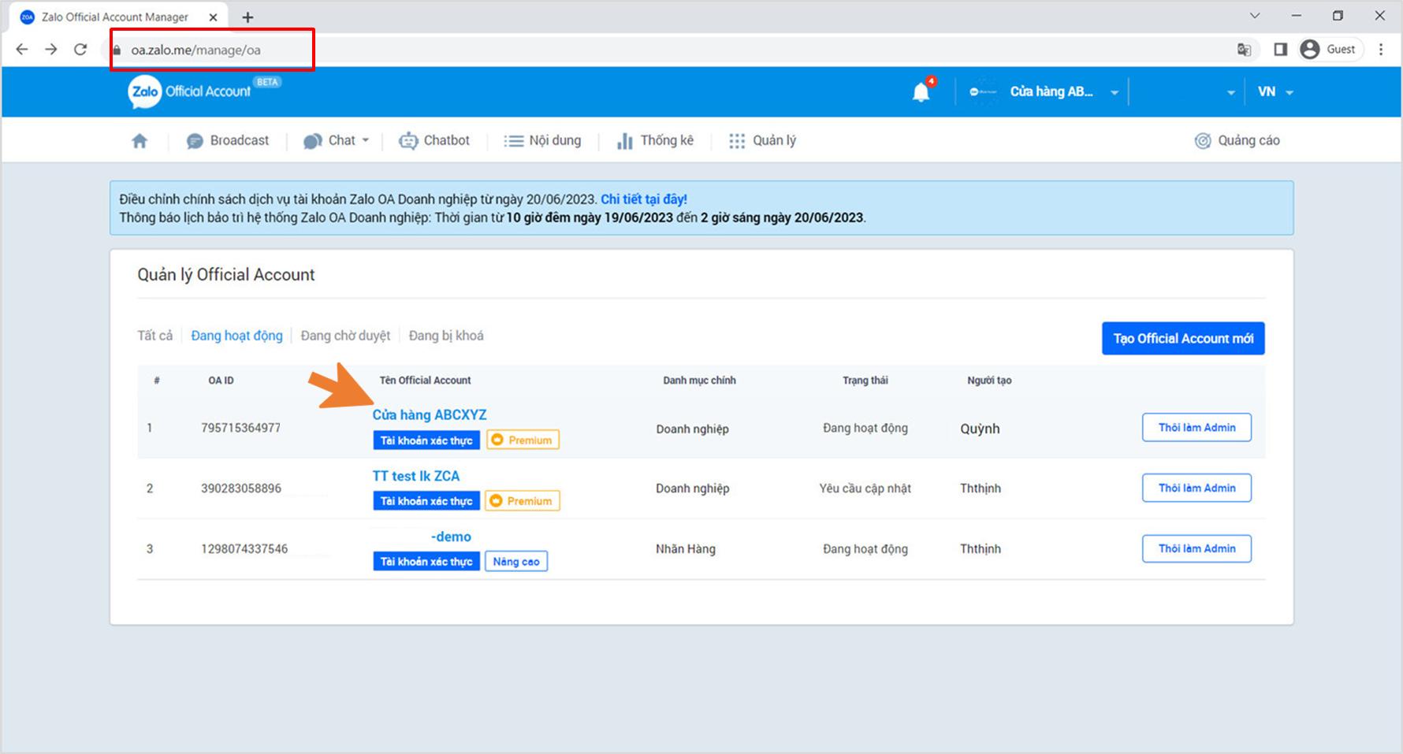Click Thôi làm Admin for -demo
Screen dimensions: 1403x754
click(1196, 548)
